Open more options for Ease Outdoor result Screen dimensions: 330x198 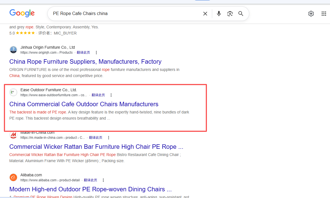[x=111, y=95]
